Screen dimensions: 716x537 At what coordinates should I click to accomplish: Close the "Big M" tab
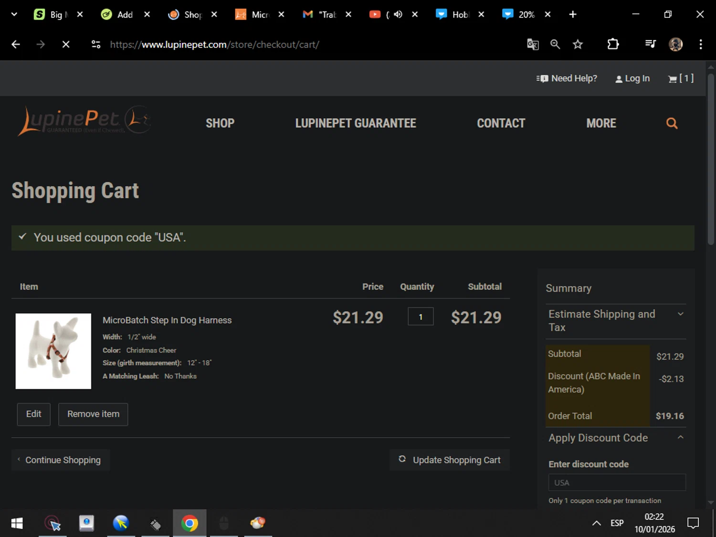pyautogui.click(x=80, y=14)
